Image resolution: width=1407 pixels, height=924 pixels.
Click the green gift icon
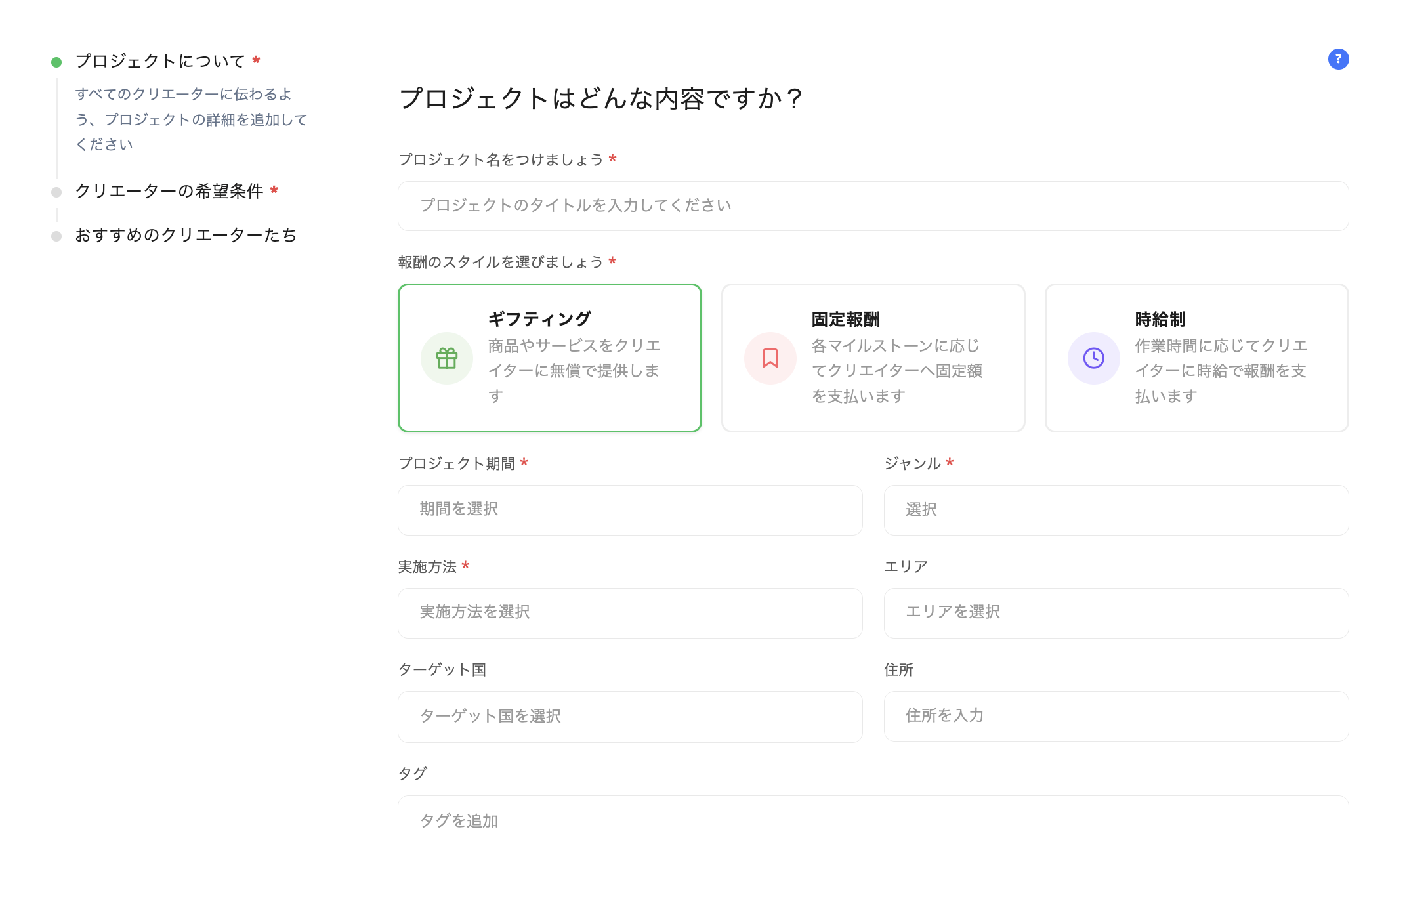point(447,358)
